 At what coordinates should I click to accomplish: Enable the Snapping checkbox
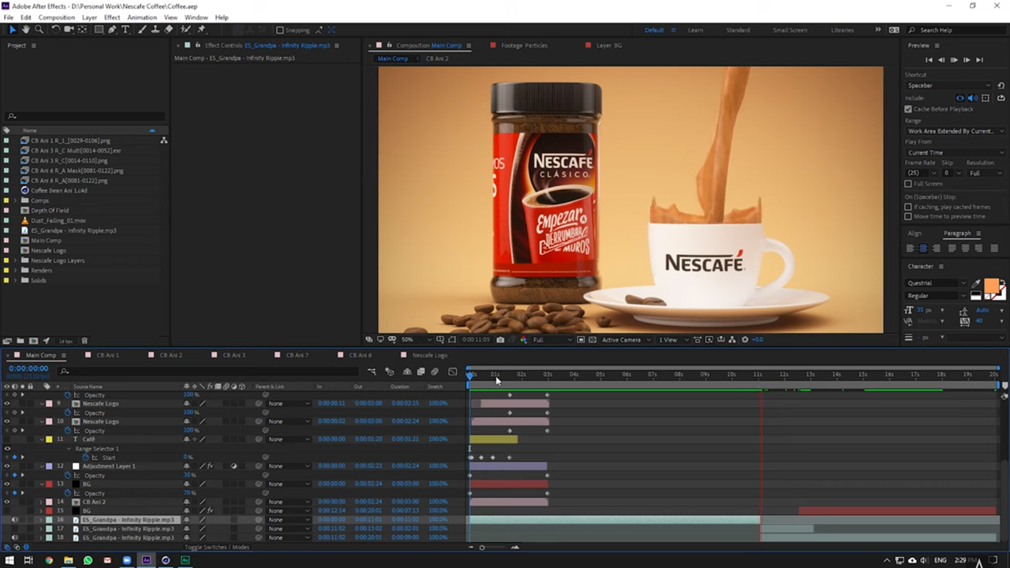pos(280,30)
